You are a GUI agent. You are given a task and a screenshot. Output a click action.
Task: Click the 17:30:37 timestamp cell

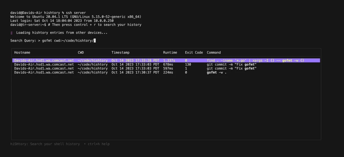coord(135,72)
